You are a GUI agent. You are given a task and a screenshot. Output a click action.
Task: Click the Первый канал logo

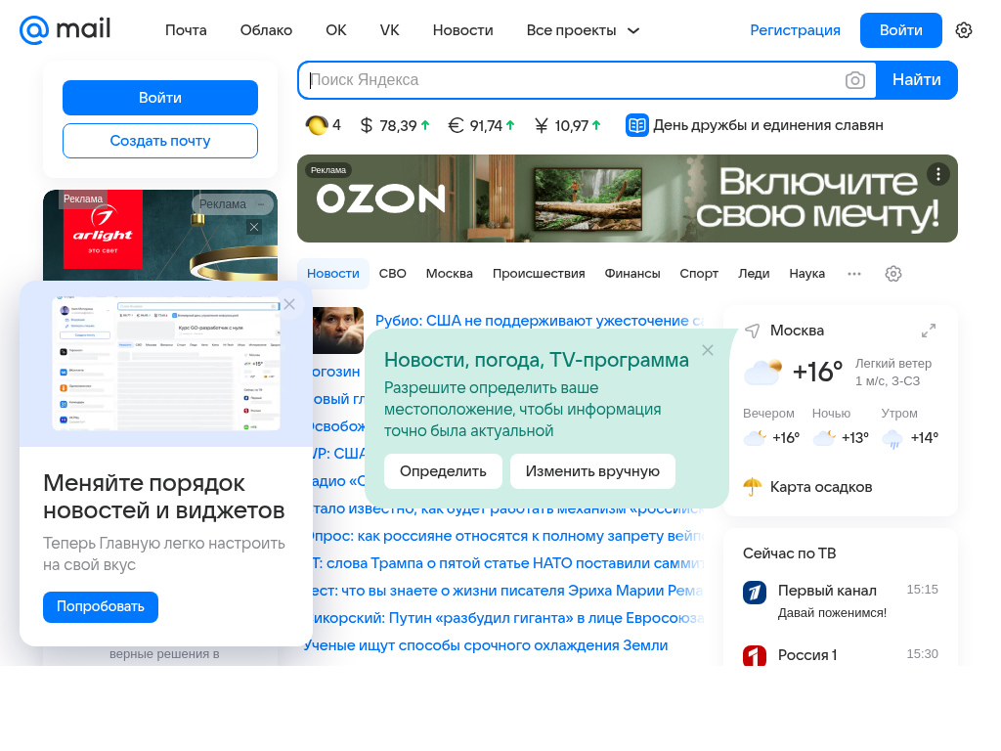tap(754, 592)
